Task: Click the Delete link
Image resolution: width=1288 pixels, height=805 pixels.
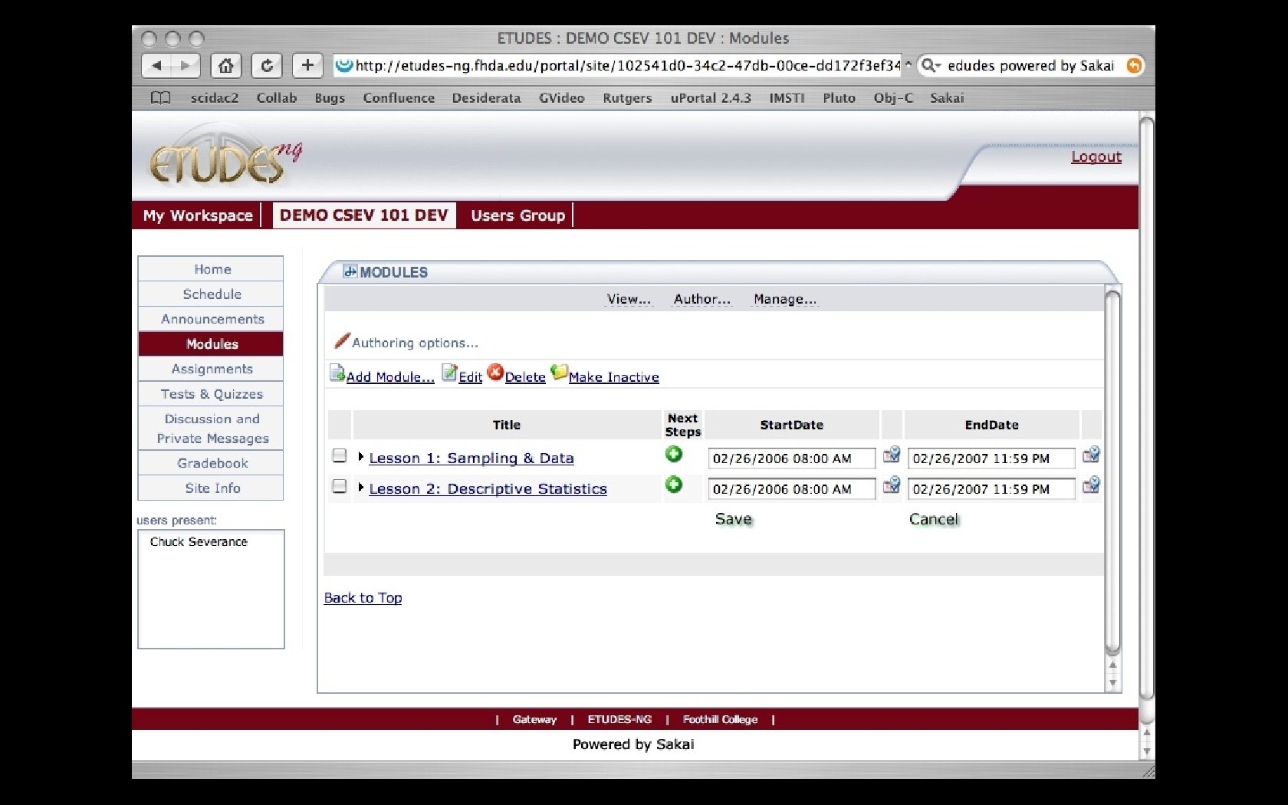Action: tap(525, 377)
